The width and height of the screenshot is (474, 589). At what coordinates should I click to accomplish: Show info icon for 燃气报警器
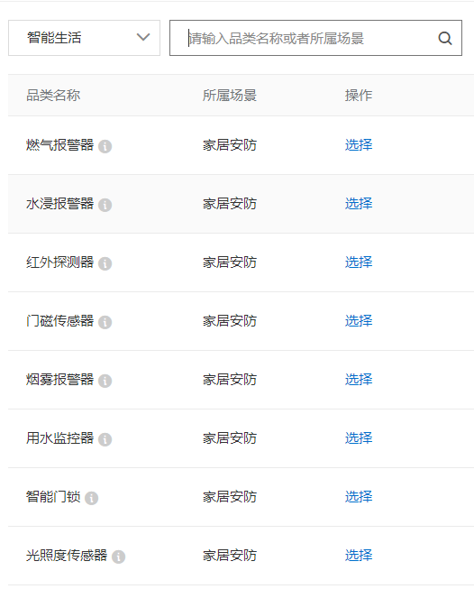click(105, 146)
